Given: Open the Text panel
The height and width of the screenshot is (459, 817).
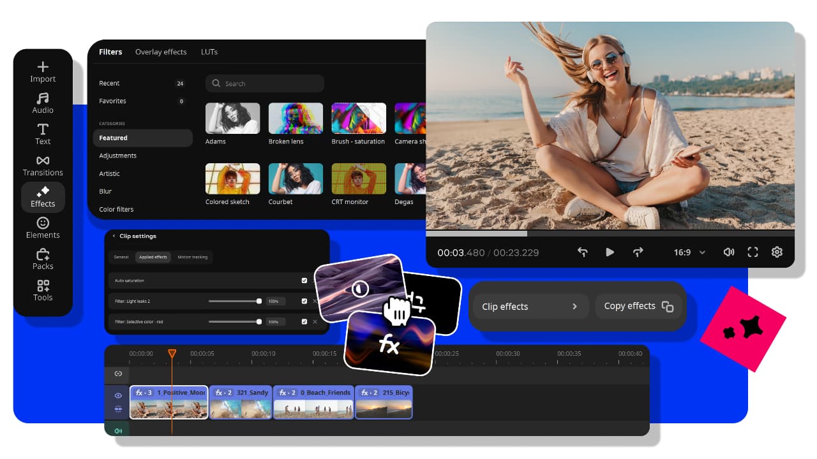Looking at the screenshot, I should 42,134.
